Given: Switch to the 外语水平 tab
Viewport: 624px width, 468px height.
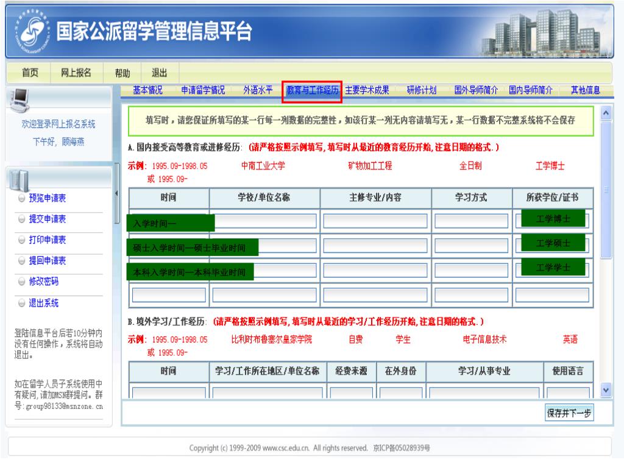Looking at the screenshot, I should click(x=258, y=90).
